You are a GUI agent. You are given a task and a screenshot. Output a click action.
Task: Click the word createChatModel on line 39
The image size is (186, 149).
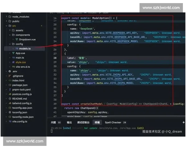[91, 104]
